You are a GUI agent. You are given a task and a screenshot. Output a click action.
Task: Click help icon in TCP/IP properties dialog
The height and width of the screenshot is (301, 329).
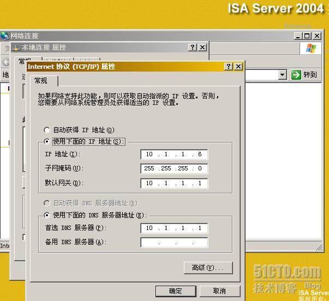[x=229, y=67]
